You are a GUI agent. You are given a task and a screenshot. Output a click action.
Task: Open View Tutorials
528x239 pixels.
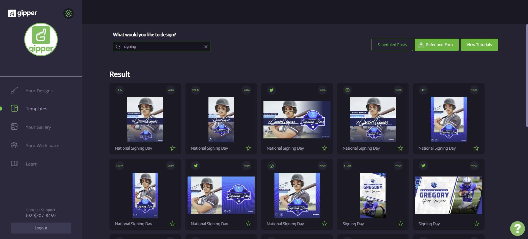point(479,45)
